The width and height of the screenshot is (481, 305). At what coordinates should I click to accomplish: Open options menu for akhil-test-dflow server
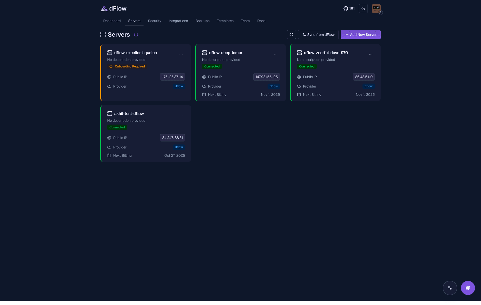click(181, 115)
